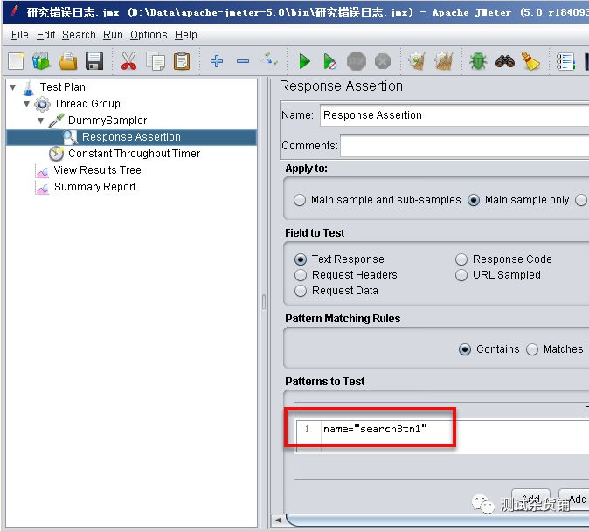Open the Search menu
This screenshot has height=531, width=589.
(x=79, y=35)
